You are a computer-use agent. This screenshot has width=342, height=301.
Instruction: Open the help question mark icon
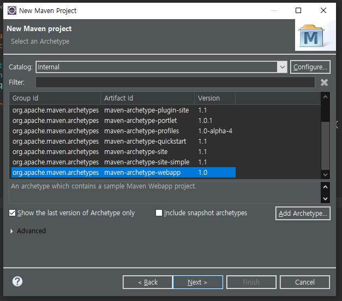tap(17, 281)
